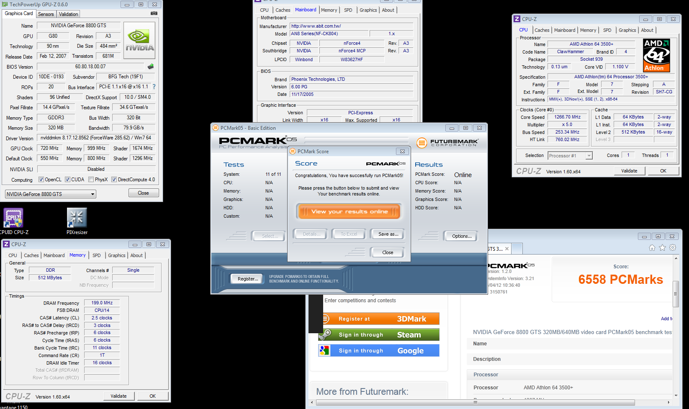Click the Add link in browser page

coord(667,319)
